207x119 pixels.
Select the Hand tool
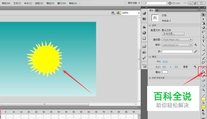click(203, 85)
